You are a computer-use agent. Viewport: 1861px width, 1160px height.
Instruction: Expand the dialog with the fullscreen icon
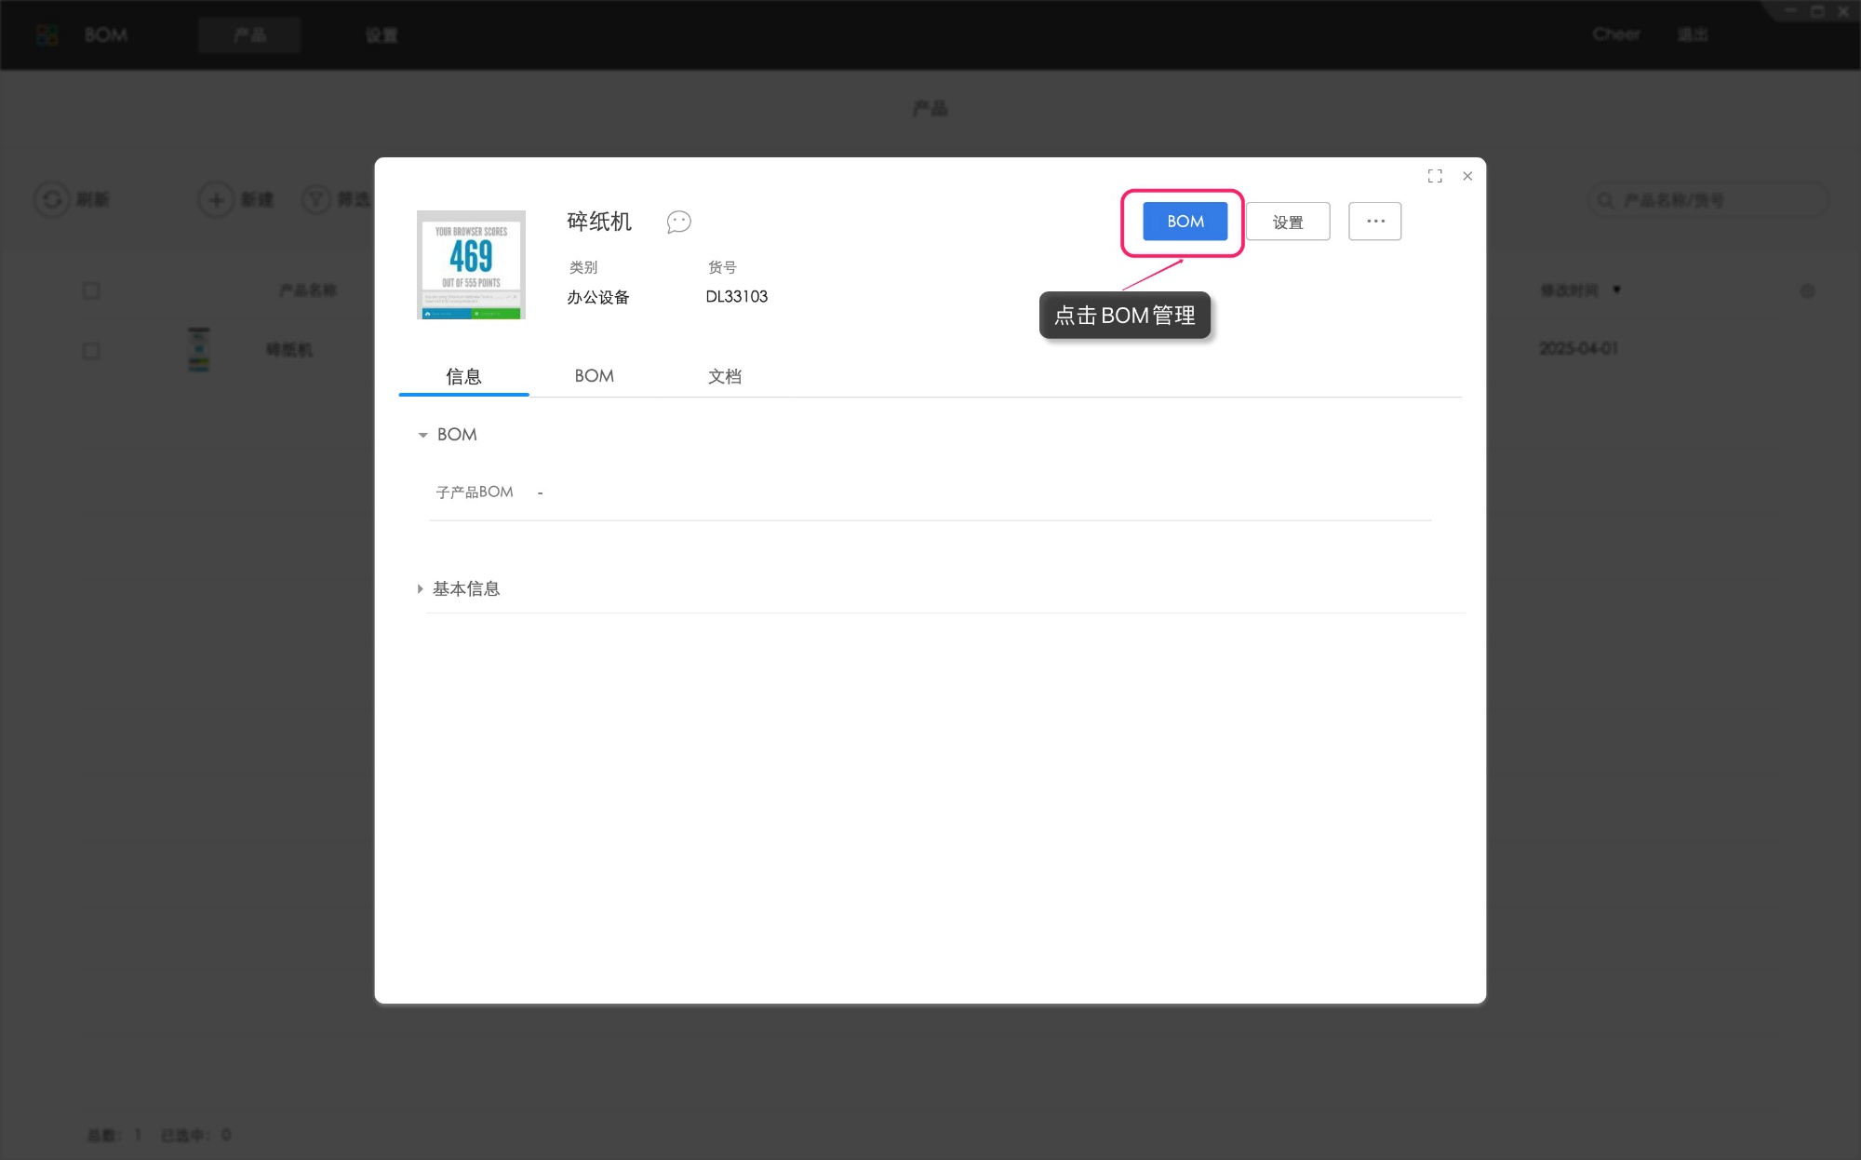point(1436,176)
